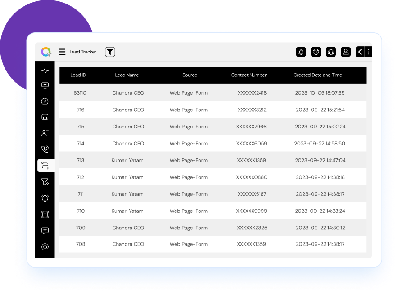Screen dimensions: 398x294
Task: Click contact number XXXXXX5187
Action: pyautogui.click(x=252, y=194)
